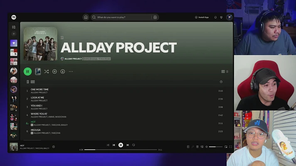296x166 pixels.
Task: Skip to the next track
Action: tap(128, 145)
